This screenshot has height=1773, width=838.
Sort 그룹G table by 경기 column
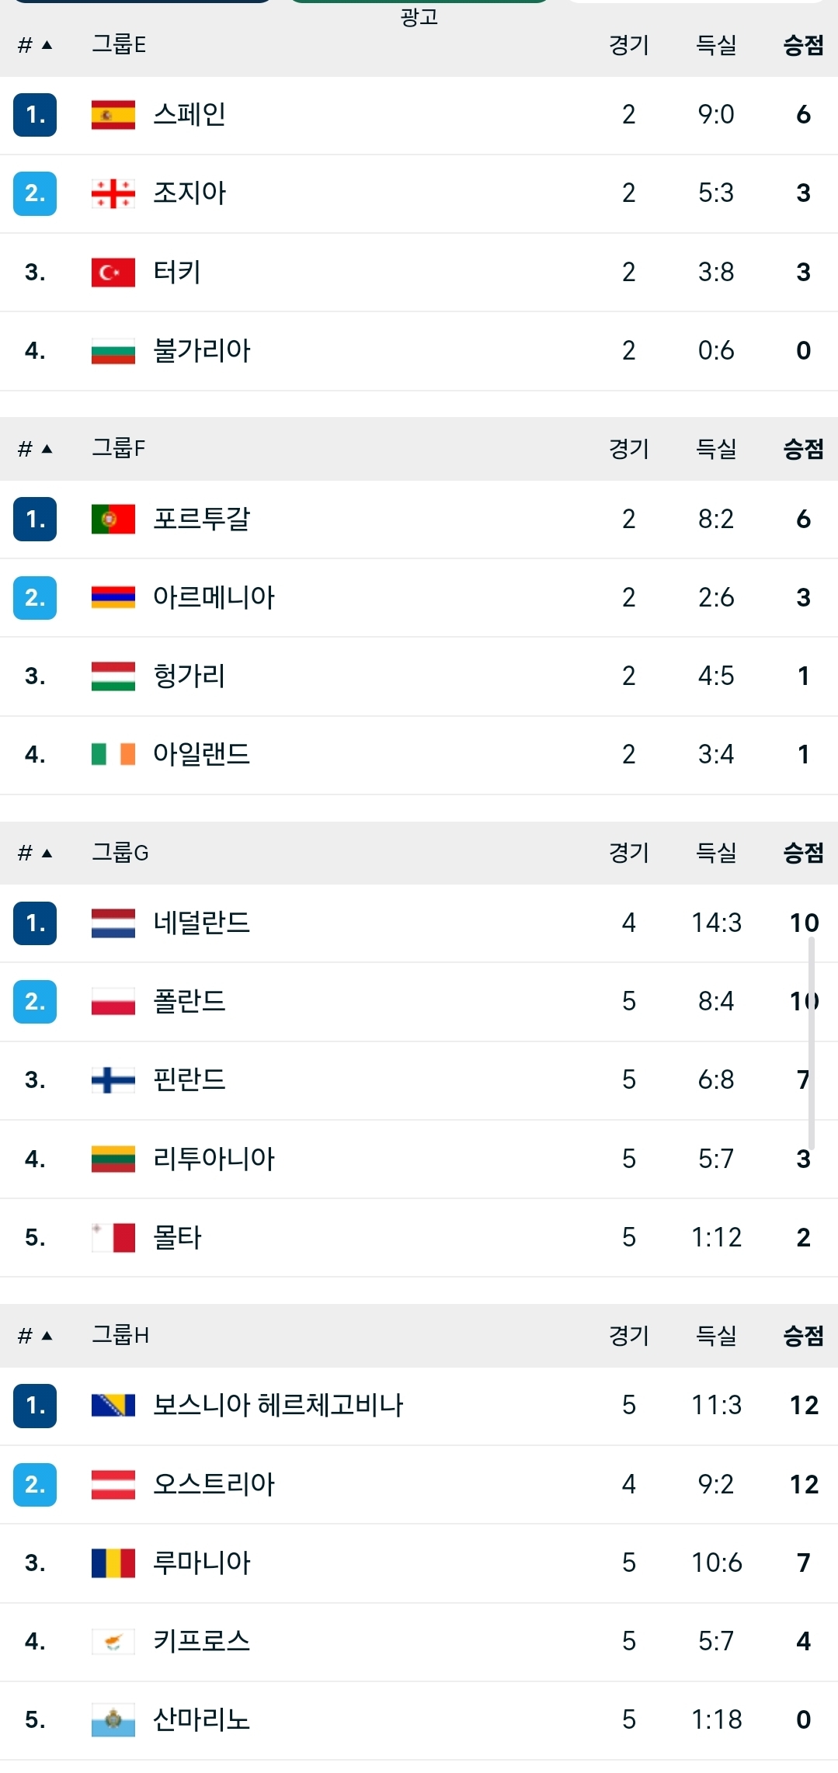pyautogui.click(x=628, y=853)
